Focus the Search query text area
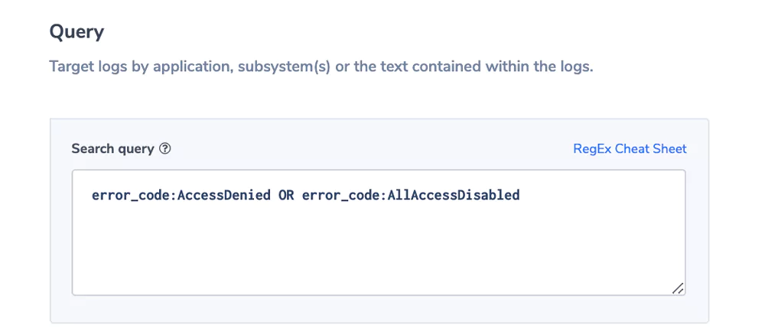Viewport: 765px width, 331px height. [379, 232]
